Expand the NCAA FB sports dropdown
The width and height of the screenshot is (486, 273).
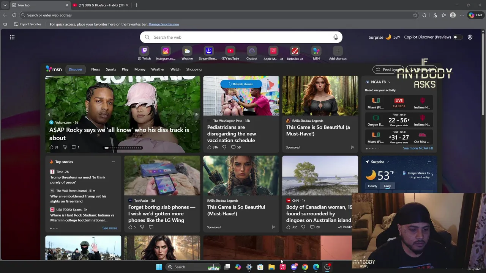click(x=389, y=82)
